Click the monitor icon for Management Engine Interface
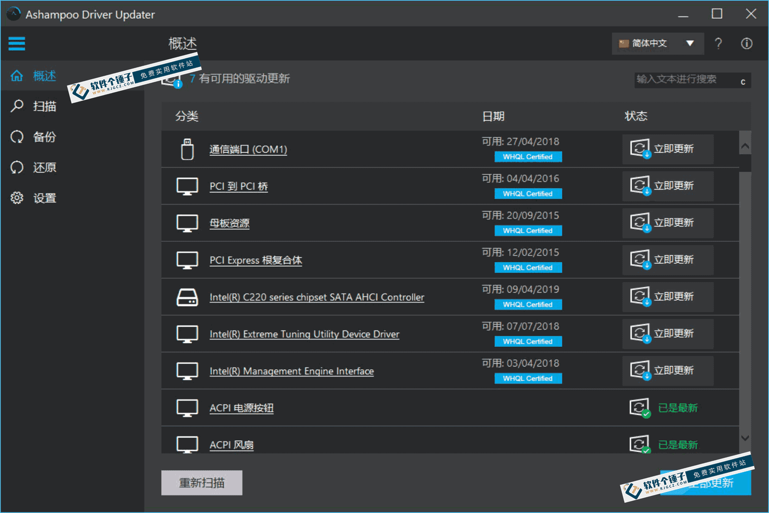Screen dimensions: 769x513 click(x=187, y=371)
